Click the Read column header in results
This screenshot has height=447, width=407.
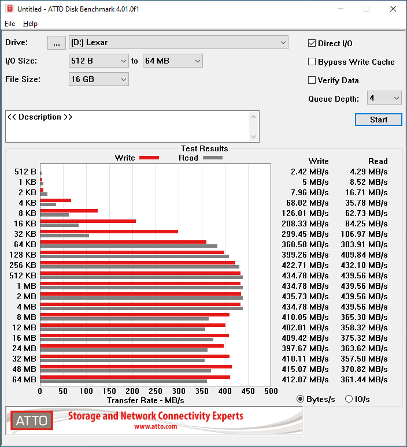click(378, 161)
